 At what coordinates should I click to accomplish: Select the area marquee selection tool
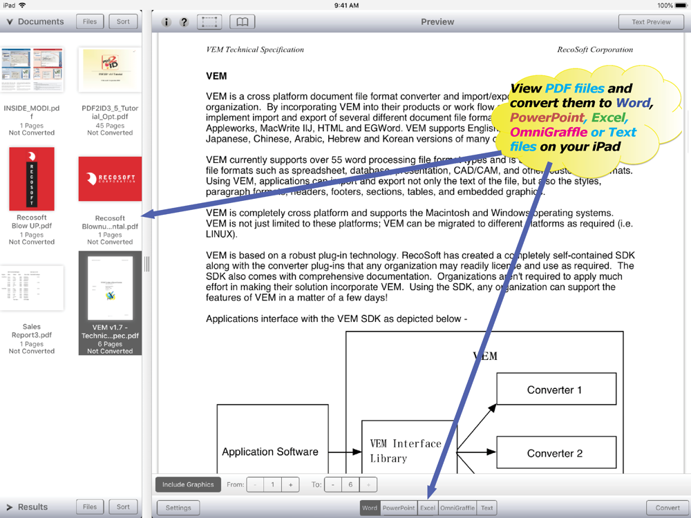pos(209,21)
